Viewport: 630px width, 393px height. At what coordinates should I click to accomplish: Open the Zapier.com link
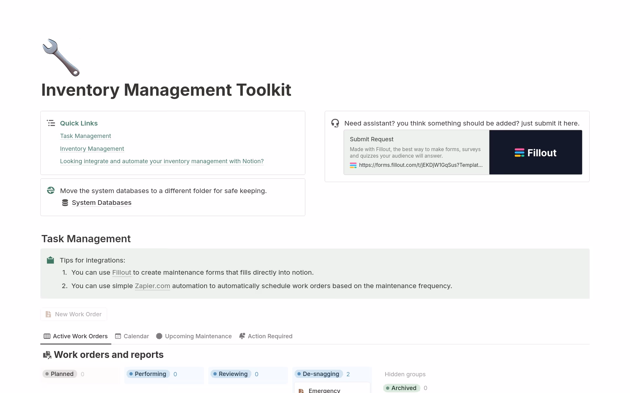152,286
